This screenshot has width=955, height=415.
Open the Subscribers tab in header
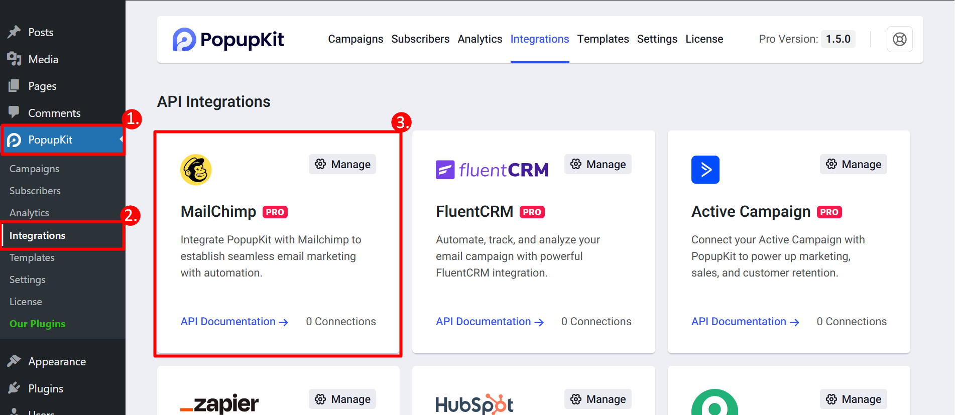click(420, 39)
